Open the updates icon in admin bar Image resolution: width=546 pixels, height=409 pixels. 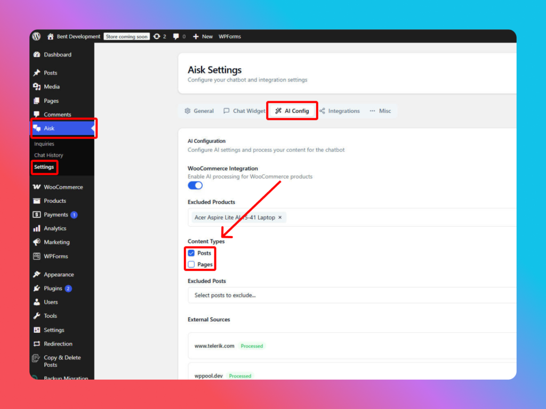click(157, 37)
